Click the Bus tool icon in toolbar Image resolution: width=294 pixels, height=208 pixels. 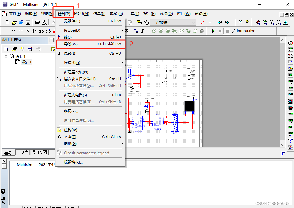[143, 31]
